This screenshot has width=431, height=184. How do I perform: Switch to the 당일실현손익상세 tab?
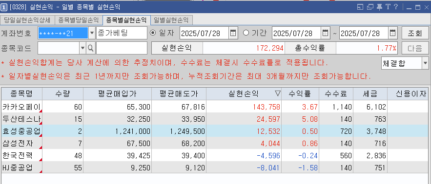27,20
